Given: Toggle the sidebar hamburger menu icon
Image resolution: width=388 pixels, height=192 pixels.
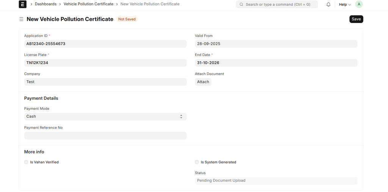Looking at the screenshot, I should (x=21, y=19).
